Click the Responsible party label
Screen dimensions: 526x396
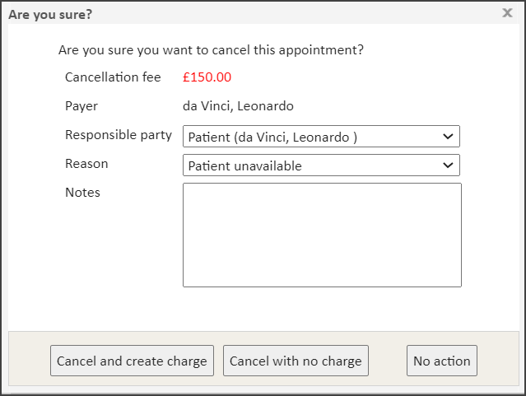pos(119,135)
